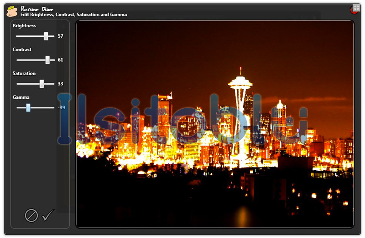Click the Brightness label
The height and width of the screenshot is (238, 365).
click(x=24, y=26)
